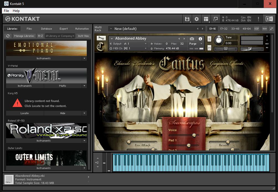Click the Outer Limits library banner
The height and width of the screenshot is (192, 278).
point(47,158)
